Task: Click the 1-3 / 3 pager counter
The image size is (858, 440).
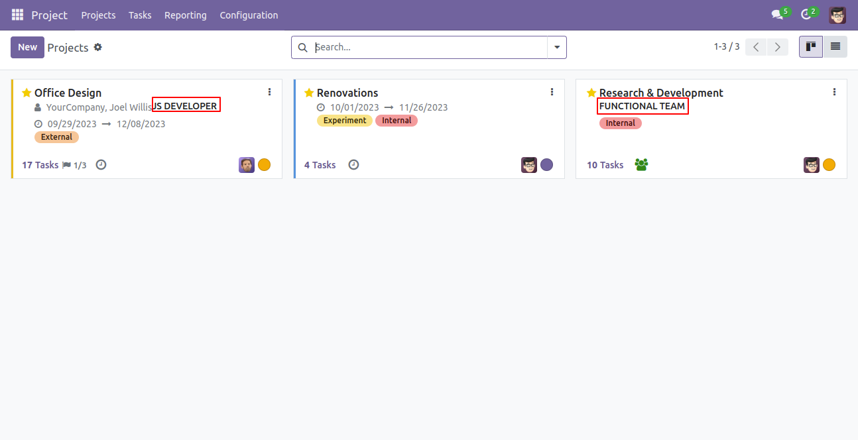Action: [x=727, y=47]
